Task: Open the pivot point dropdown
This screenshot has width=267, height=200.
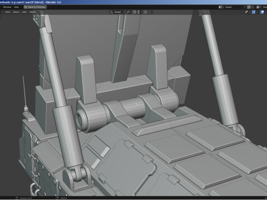Action: point(128,12)
